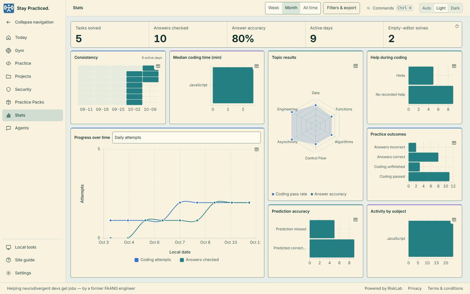
Task: Click the Commands search magnifier icon
Action: tap(368, 8)
